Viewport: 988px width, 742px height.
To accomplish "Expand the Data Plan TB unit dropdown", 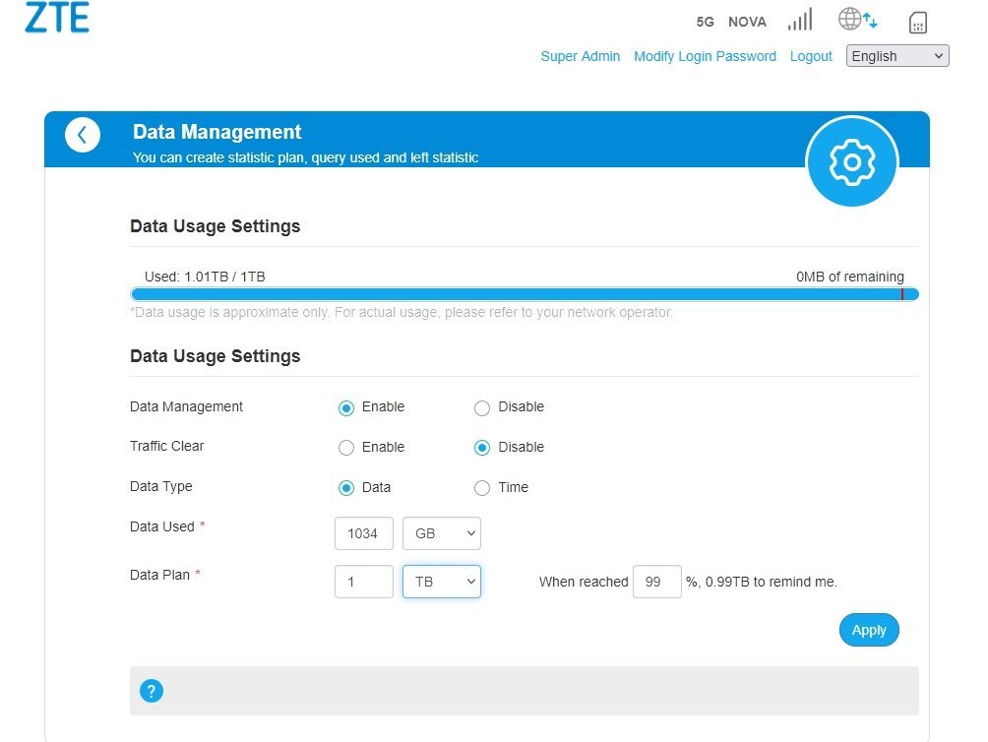I will click(x=442, y=582).
